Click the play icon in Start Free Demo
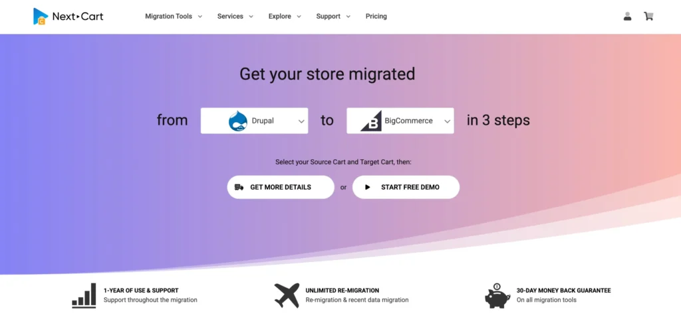This screenshot has height=329, width=681. click(x=367, y=187)
